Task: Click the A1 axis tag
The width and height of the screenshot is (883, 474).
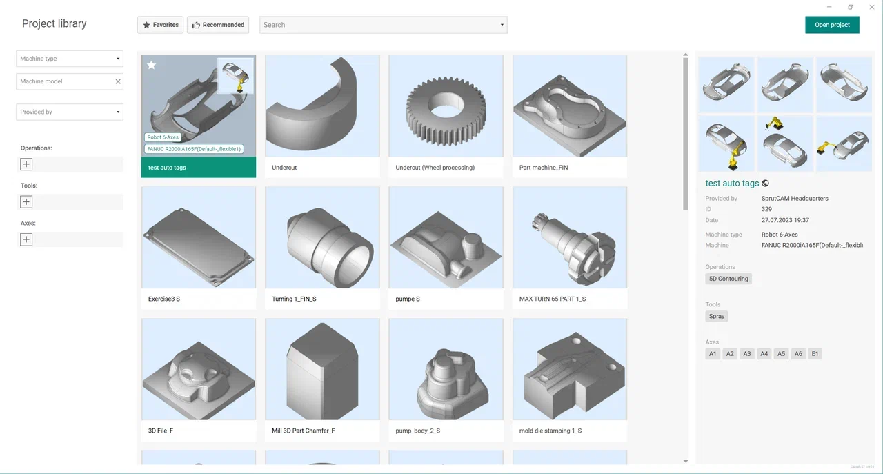Action: [x=713, y=354]
